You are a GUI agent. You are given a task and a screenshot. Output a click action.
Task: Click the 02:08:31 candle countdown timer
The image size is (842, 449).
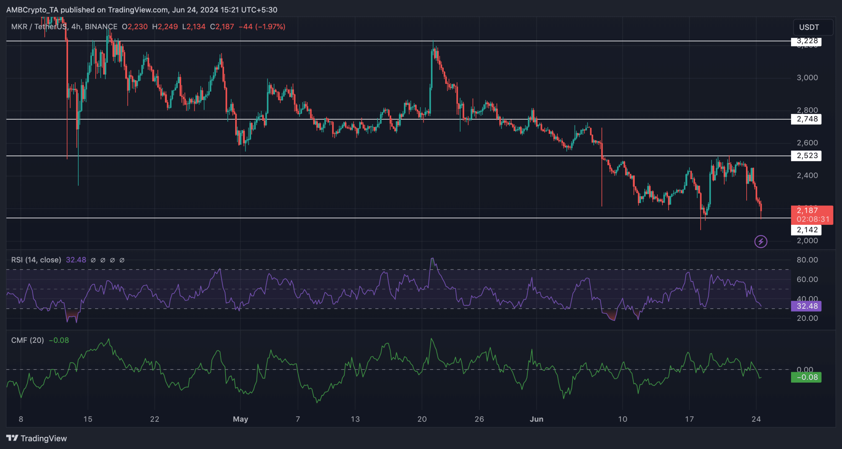(813, 219)
